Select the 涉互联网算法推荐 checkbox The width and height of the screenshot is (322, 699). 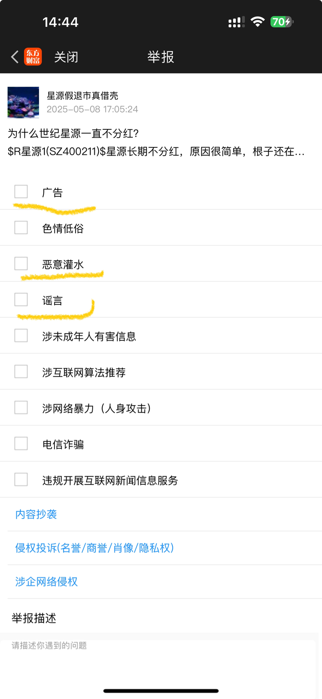[21, 372]
